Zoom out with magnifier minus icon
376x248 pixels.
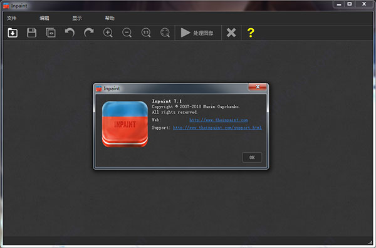pyautogui.click(x=127, y=33)
